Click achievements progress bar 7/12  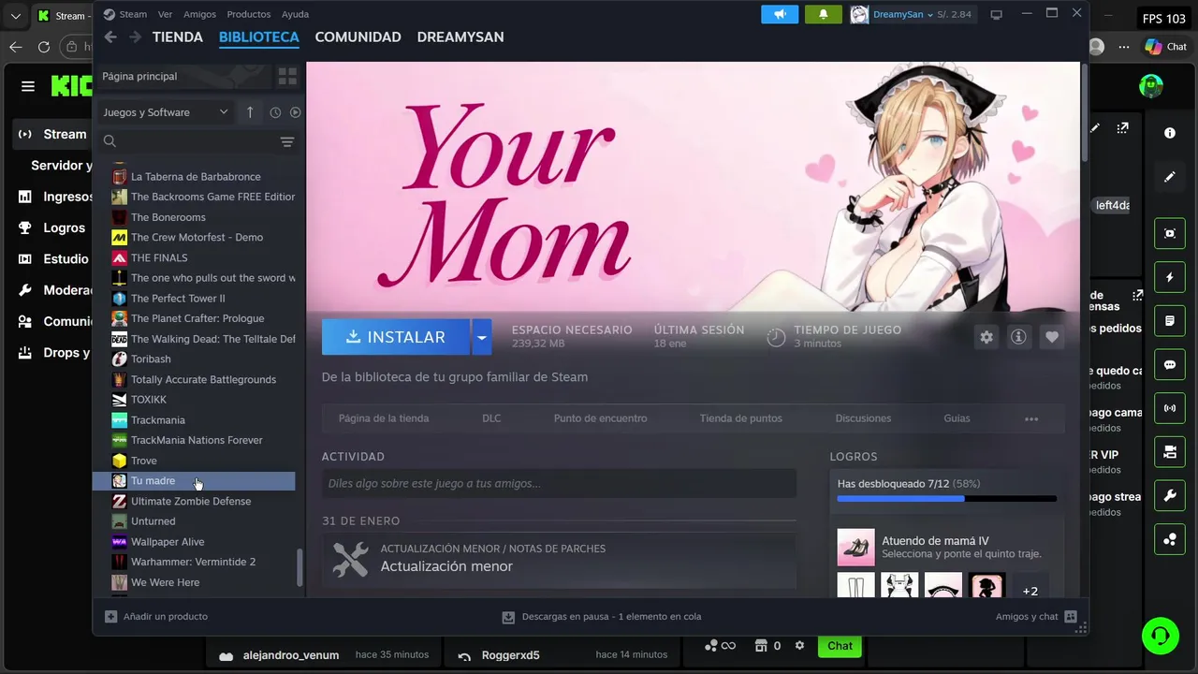947,499
